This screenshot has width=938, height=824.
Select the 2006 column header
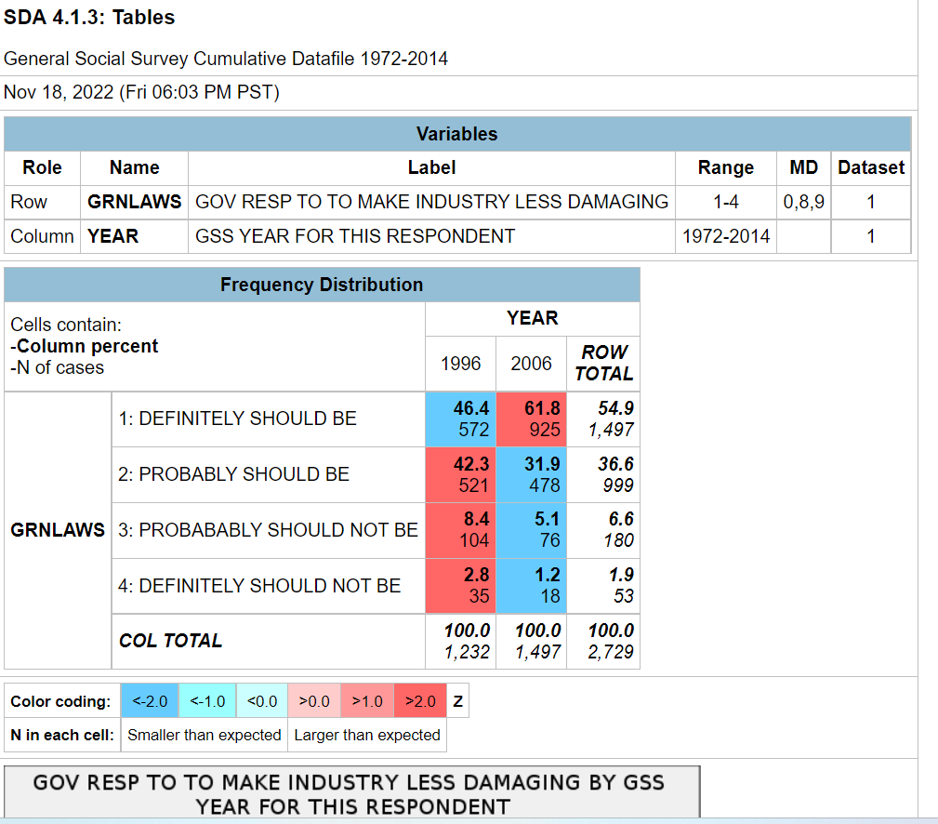[x=531, y=363]
